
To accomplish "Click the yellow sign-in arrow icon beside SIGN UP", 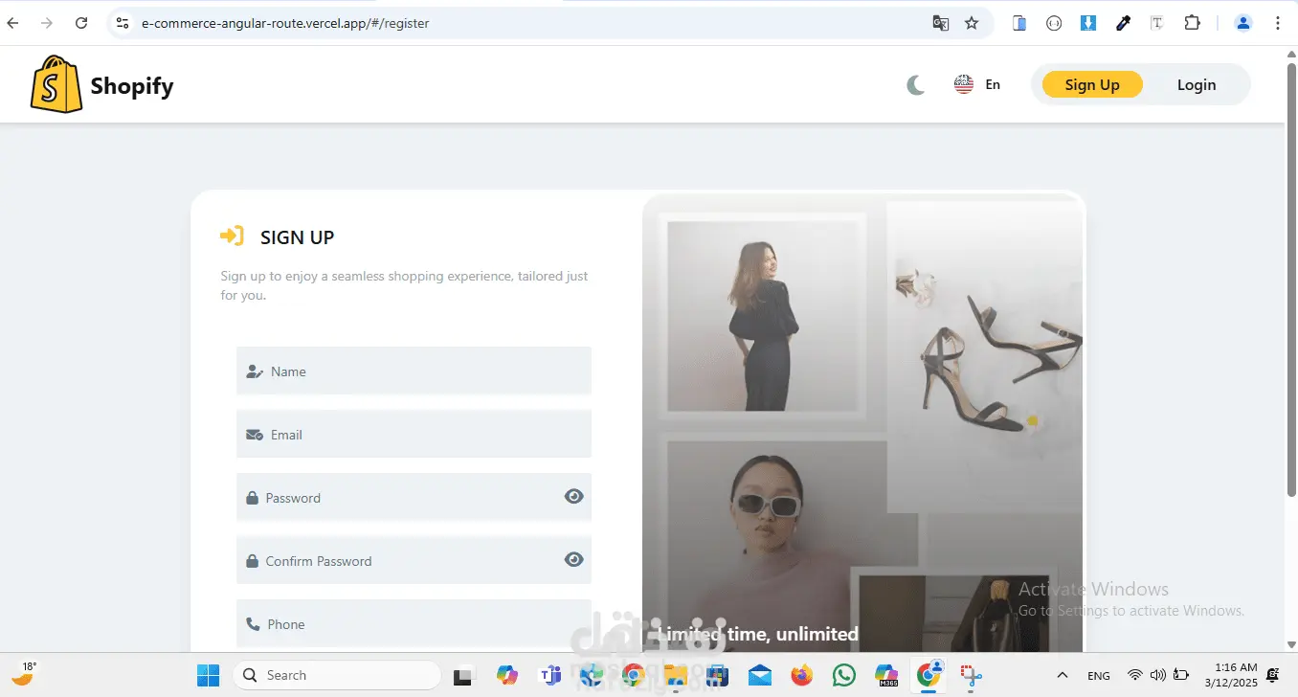I will 232,236.
